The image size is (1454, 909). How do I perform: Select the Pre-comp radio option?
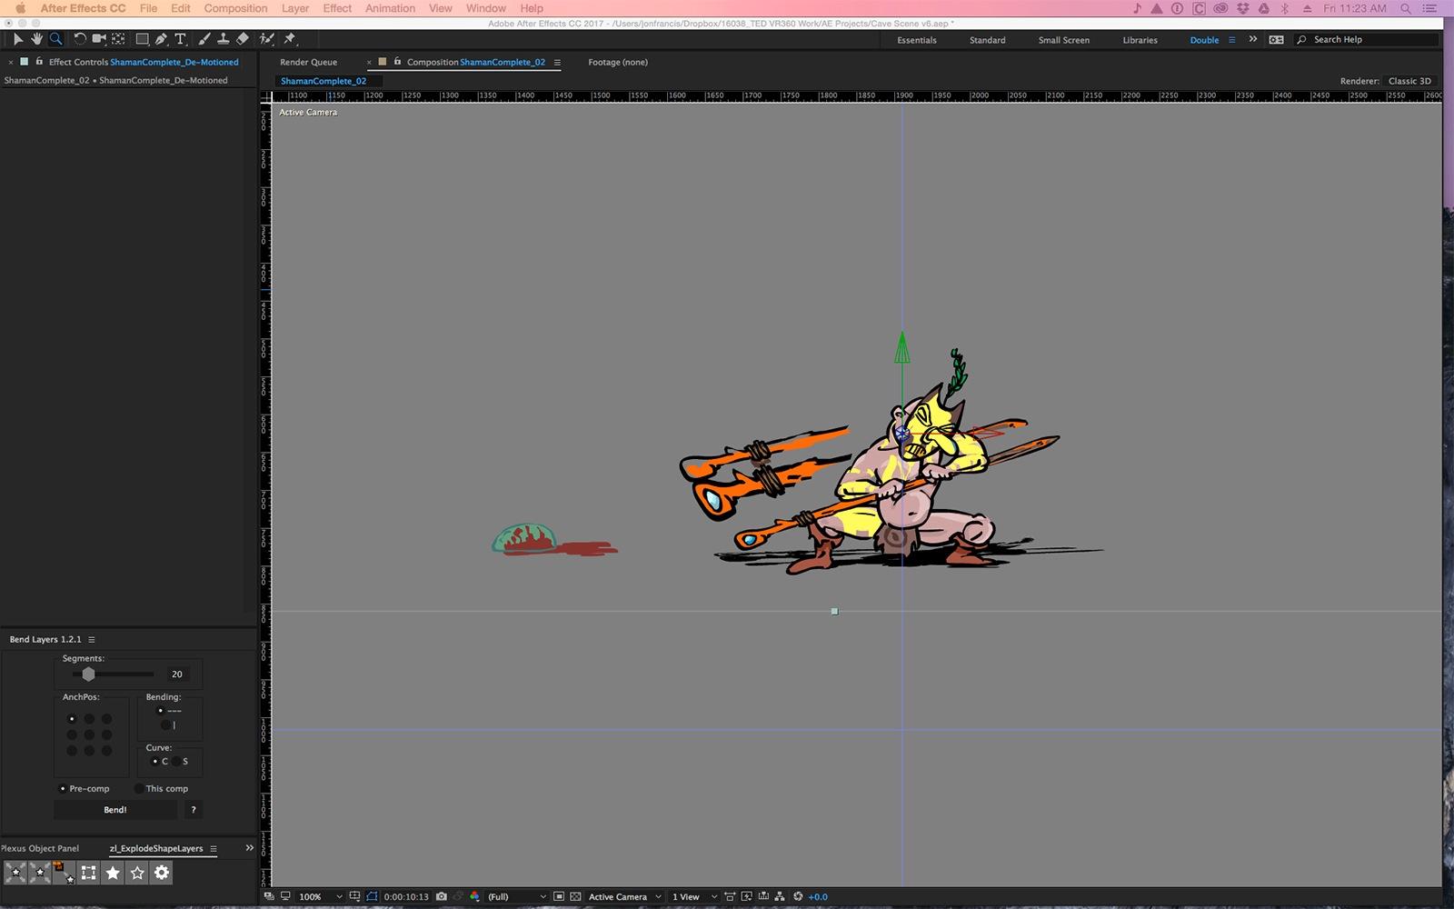pos(63,789)
